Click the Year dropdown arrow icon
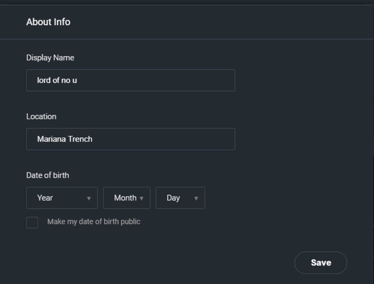Screen dimensions: 374x284 [x=89, y=198]
